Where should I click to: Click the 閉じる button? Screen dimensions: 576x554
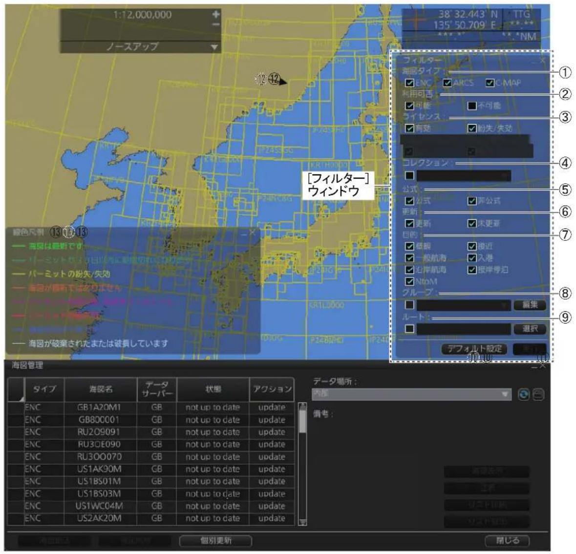[x=507, y=541]
